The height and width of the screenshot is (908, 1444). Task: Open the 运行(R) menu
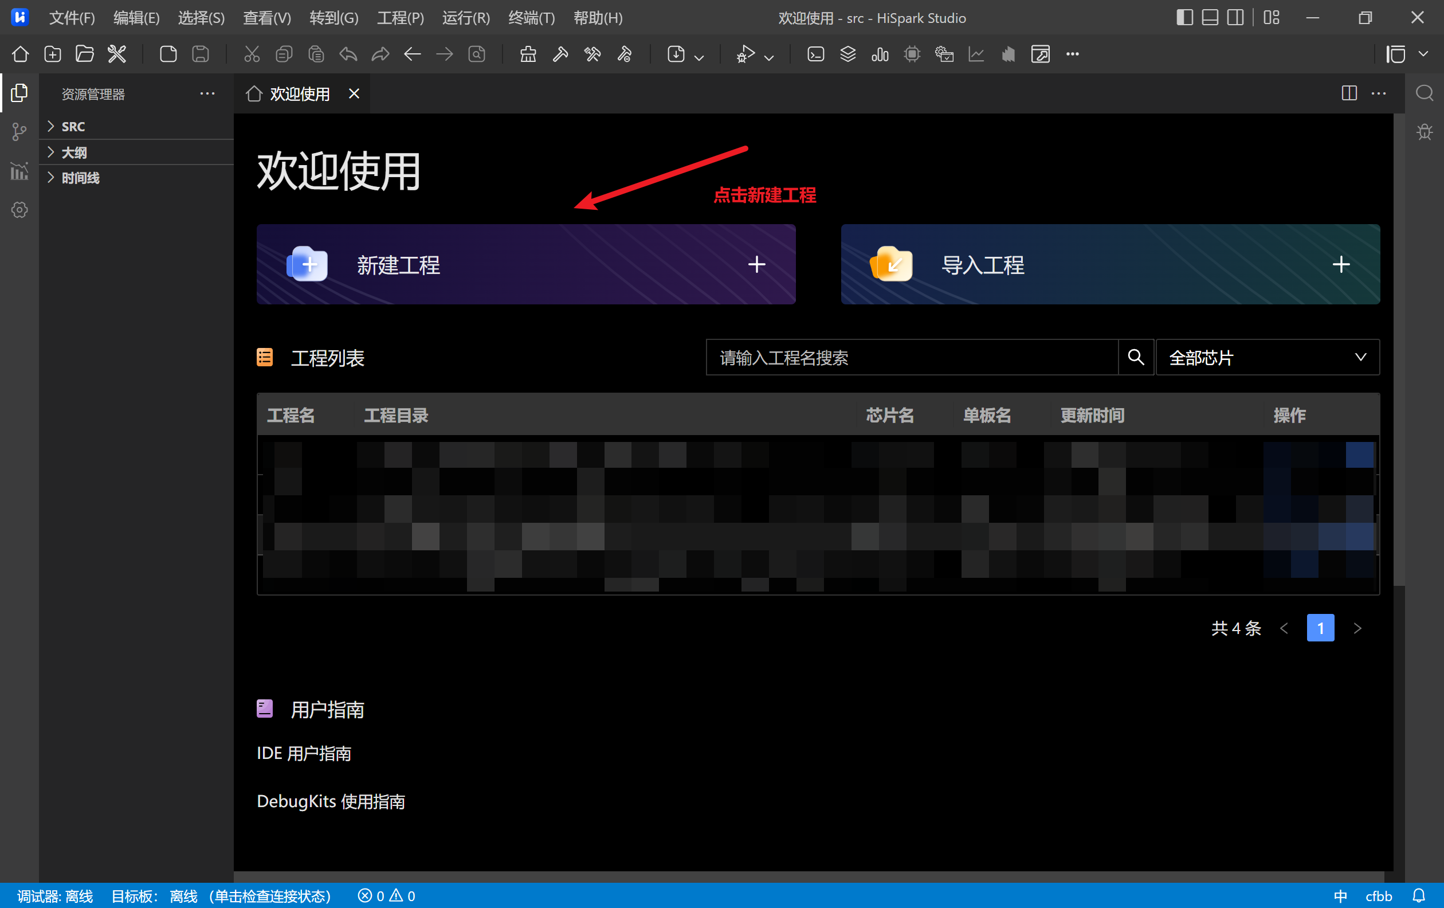(465, 17)
